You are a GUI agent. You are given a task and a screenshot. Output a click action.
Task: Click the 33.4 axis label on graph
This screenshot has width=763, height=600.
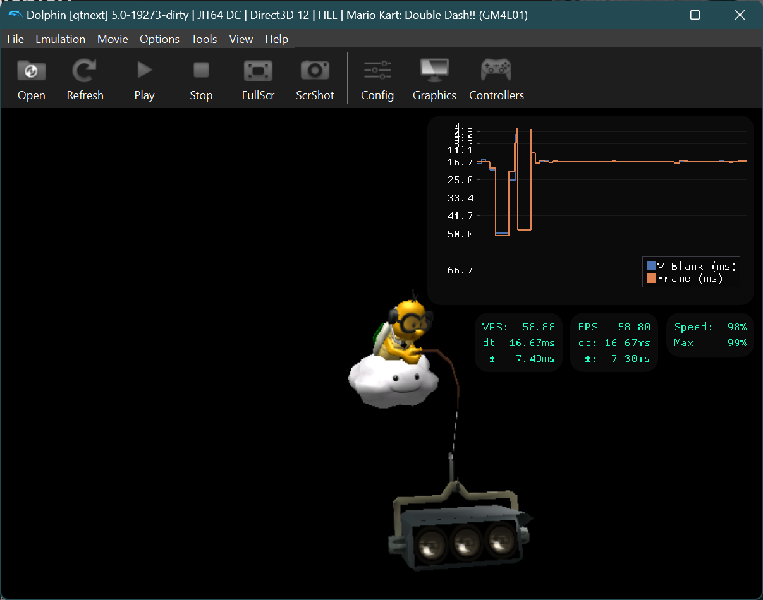pyautogui.click(x=460, y=198)
